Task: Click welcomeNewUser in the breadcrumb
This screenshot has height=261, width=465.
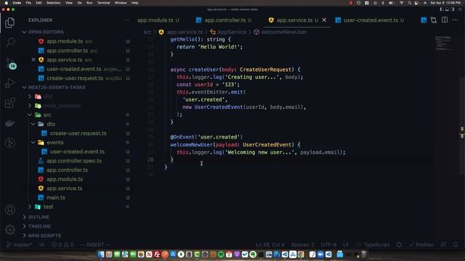Action: pos(284,32)
